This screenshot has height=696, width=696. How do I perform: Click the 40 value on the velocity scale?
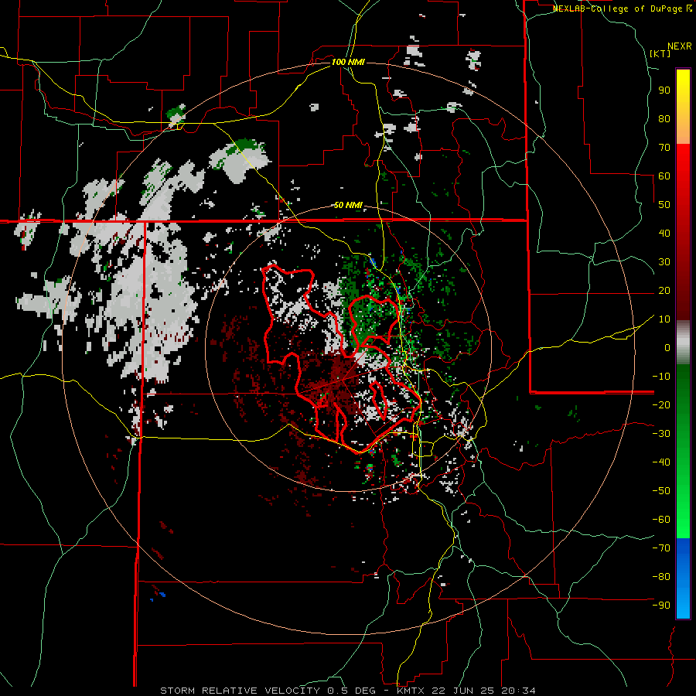tap(664, 234)
